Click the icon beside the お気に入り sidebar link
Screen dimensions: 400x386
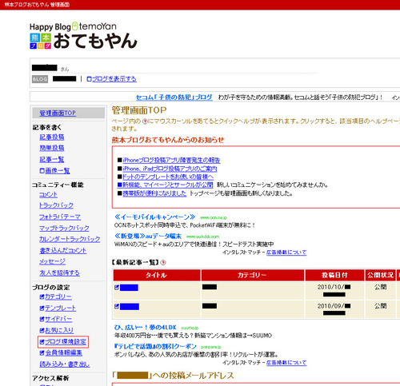pyautogui.click(x=42, y=330)
